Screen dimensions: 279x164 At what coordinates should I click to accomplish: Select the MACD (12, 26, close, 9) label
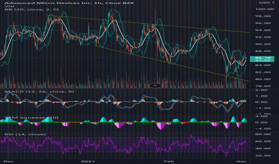click(x=39, y=92)
